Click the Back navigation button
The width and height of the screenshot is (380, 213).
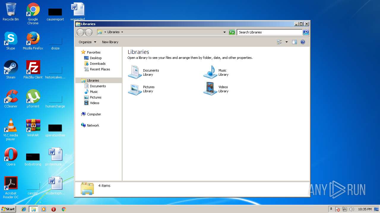pos(80,32)
